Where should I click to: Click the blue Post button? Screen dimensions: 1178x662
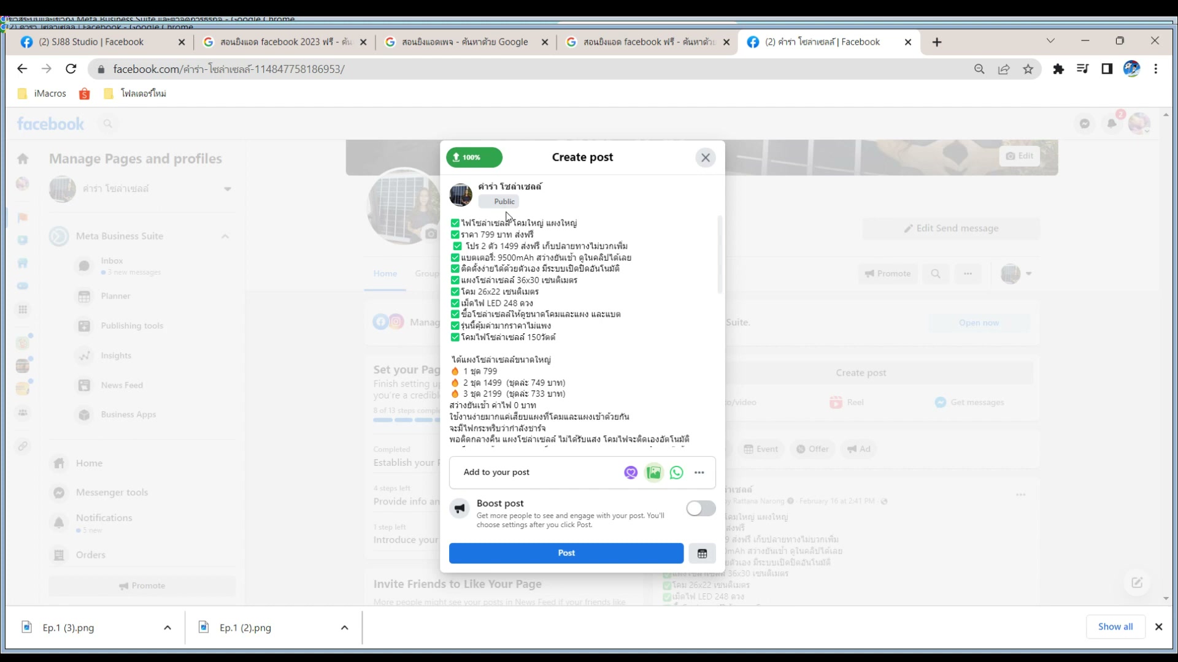pyautogui.click(x=566, y=553)
